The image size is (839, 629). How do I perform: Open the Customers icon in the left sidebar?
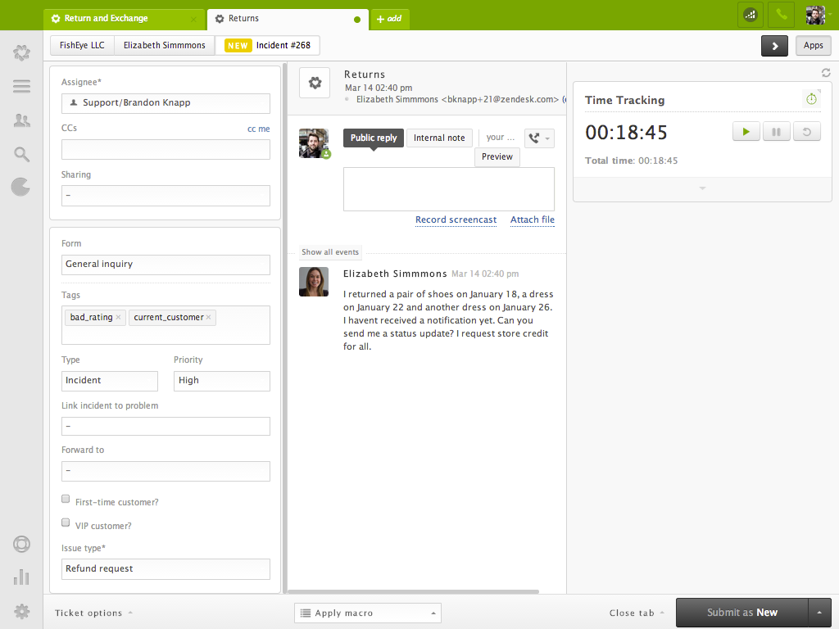coord(21,120)
